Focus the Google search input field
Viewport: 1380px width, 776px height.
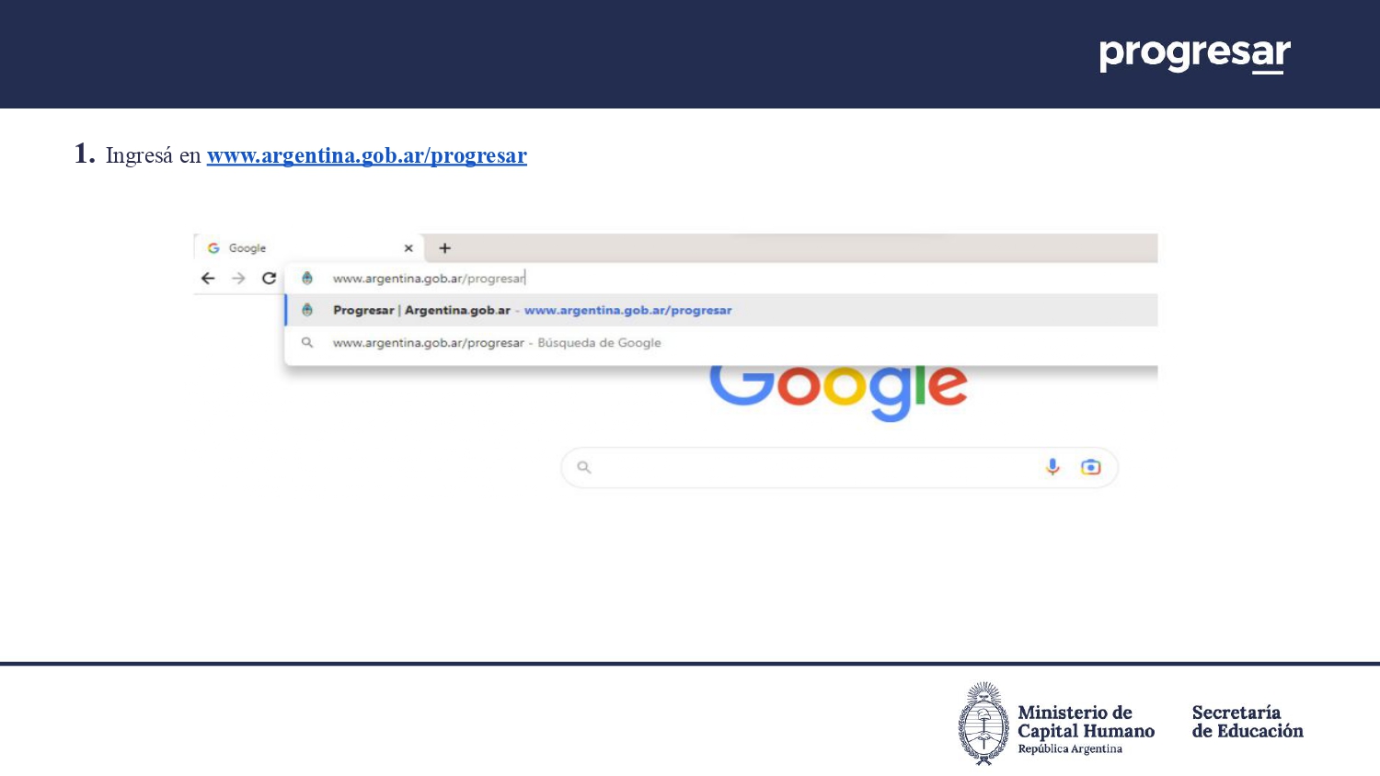point(810,467)
